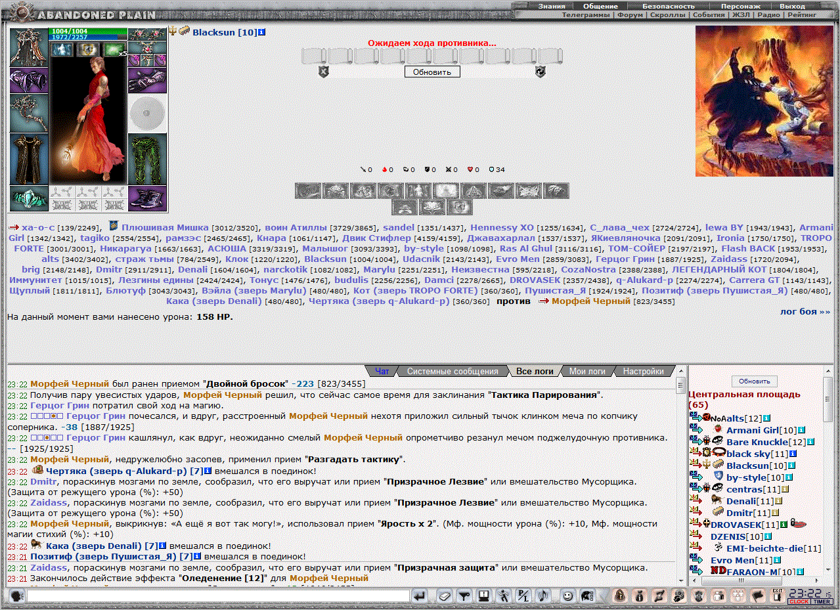Click the shield refresh icon below scrolls

click(x=541, y=72)
